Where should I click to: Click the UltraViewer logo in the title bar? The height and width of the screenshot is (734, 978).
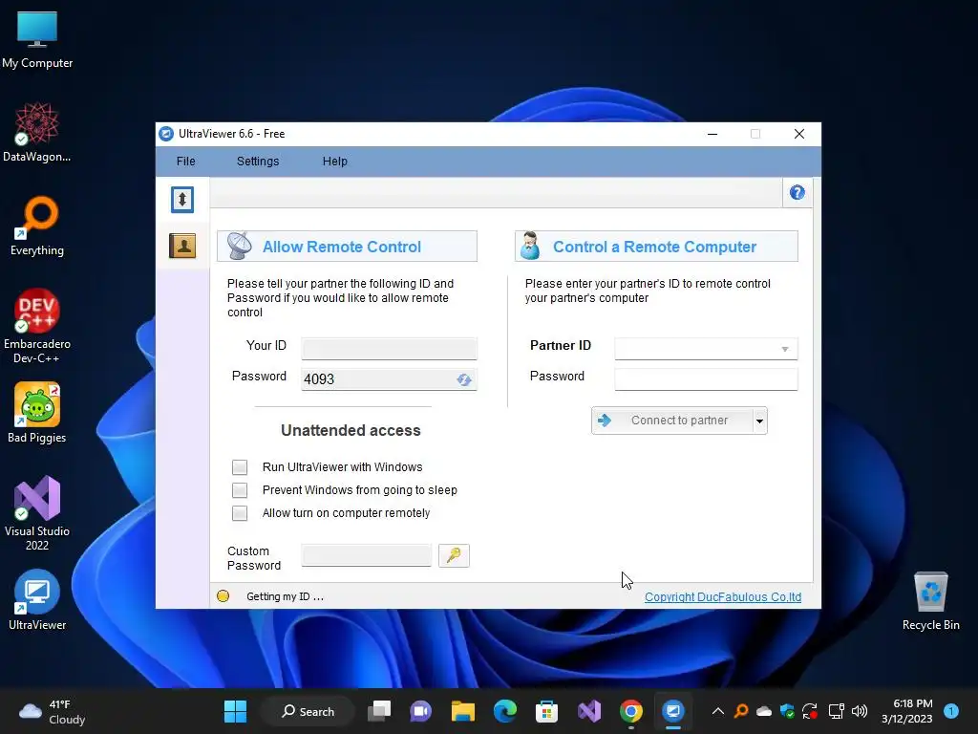166,134
